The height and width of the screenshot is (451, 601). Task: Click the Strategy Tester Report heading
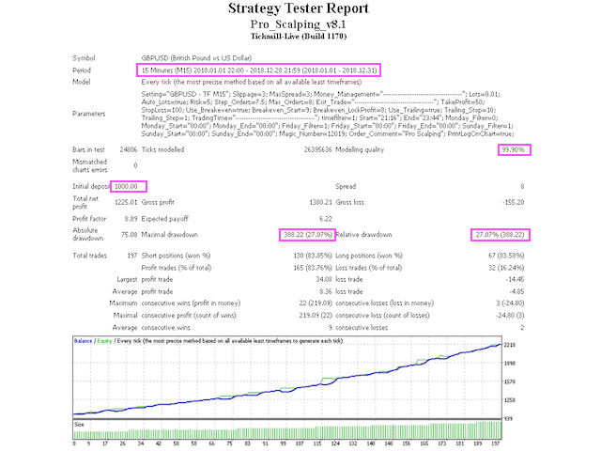(x=299, y=8)
